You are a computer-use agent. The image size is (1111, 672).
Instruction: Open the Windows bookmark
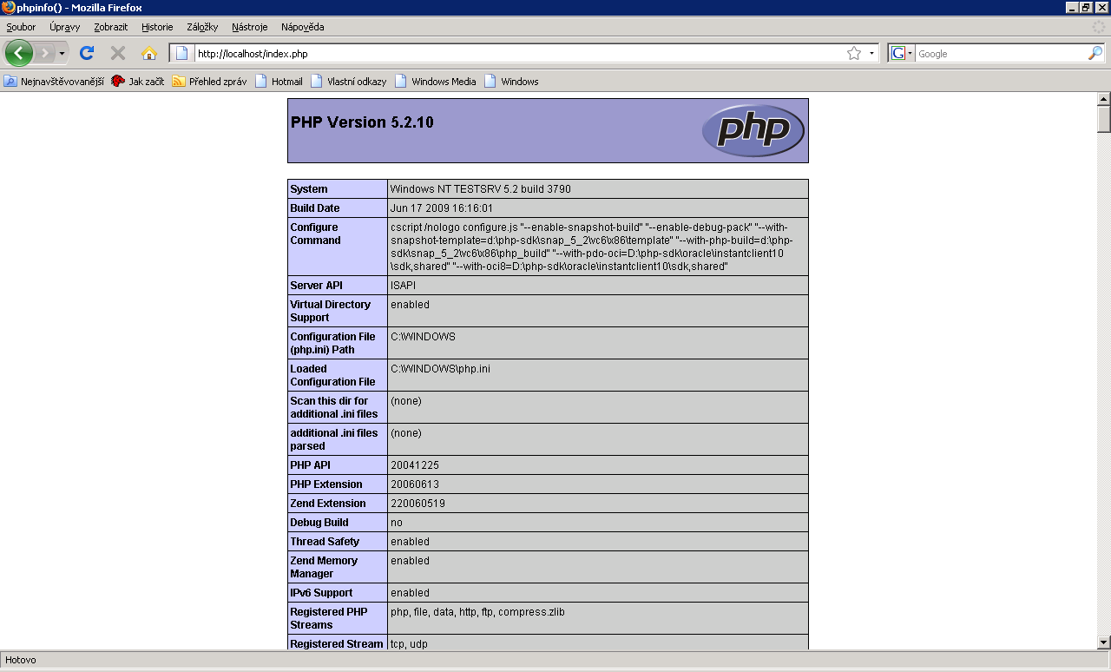pos(511,82)
